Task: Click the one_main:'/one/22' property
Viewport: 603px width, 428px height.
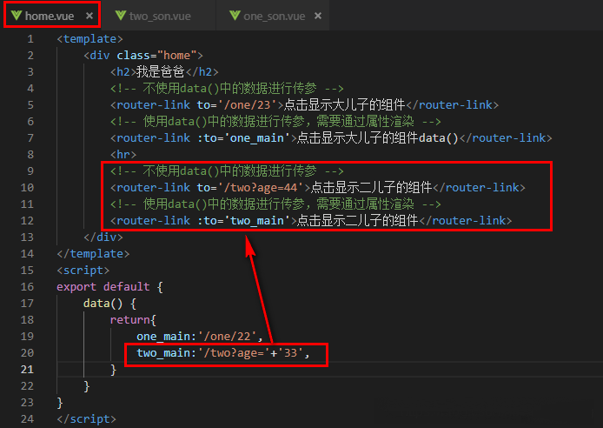Action: pyautogui.click(x=200, y=337)
